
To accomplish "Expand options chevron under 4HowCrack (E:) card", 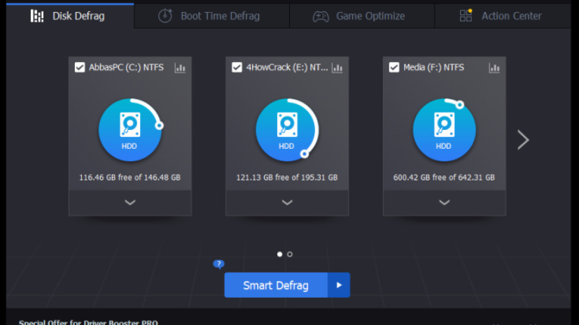I will point(286,203).
